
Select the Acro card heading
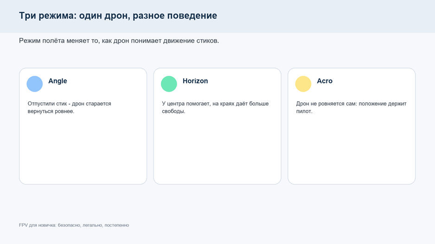coord(325,81)
